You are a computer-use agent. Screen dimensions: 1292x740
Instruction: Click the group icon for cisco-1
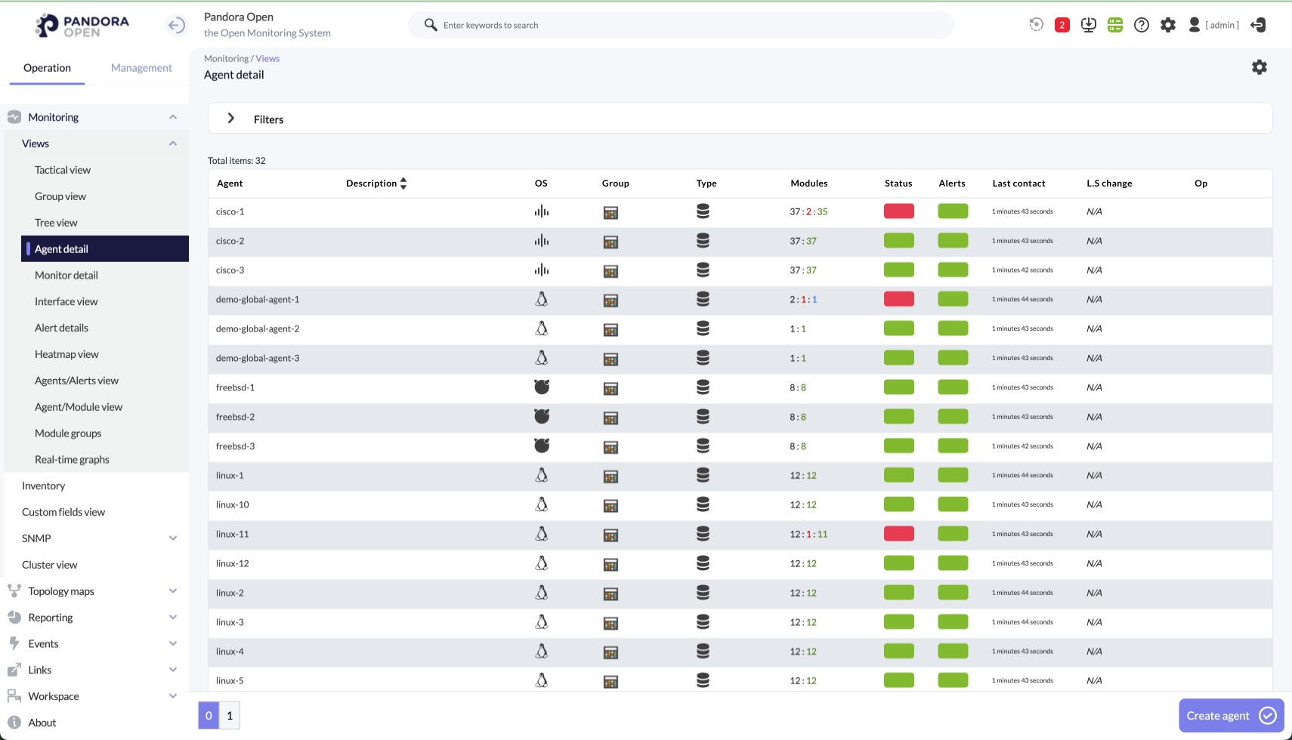tap(610, 212)
